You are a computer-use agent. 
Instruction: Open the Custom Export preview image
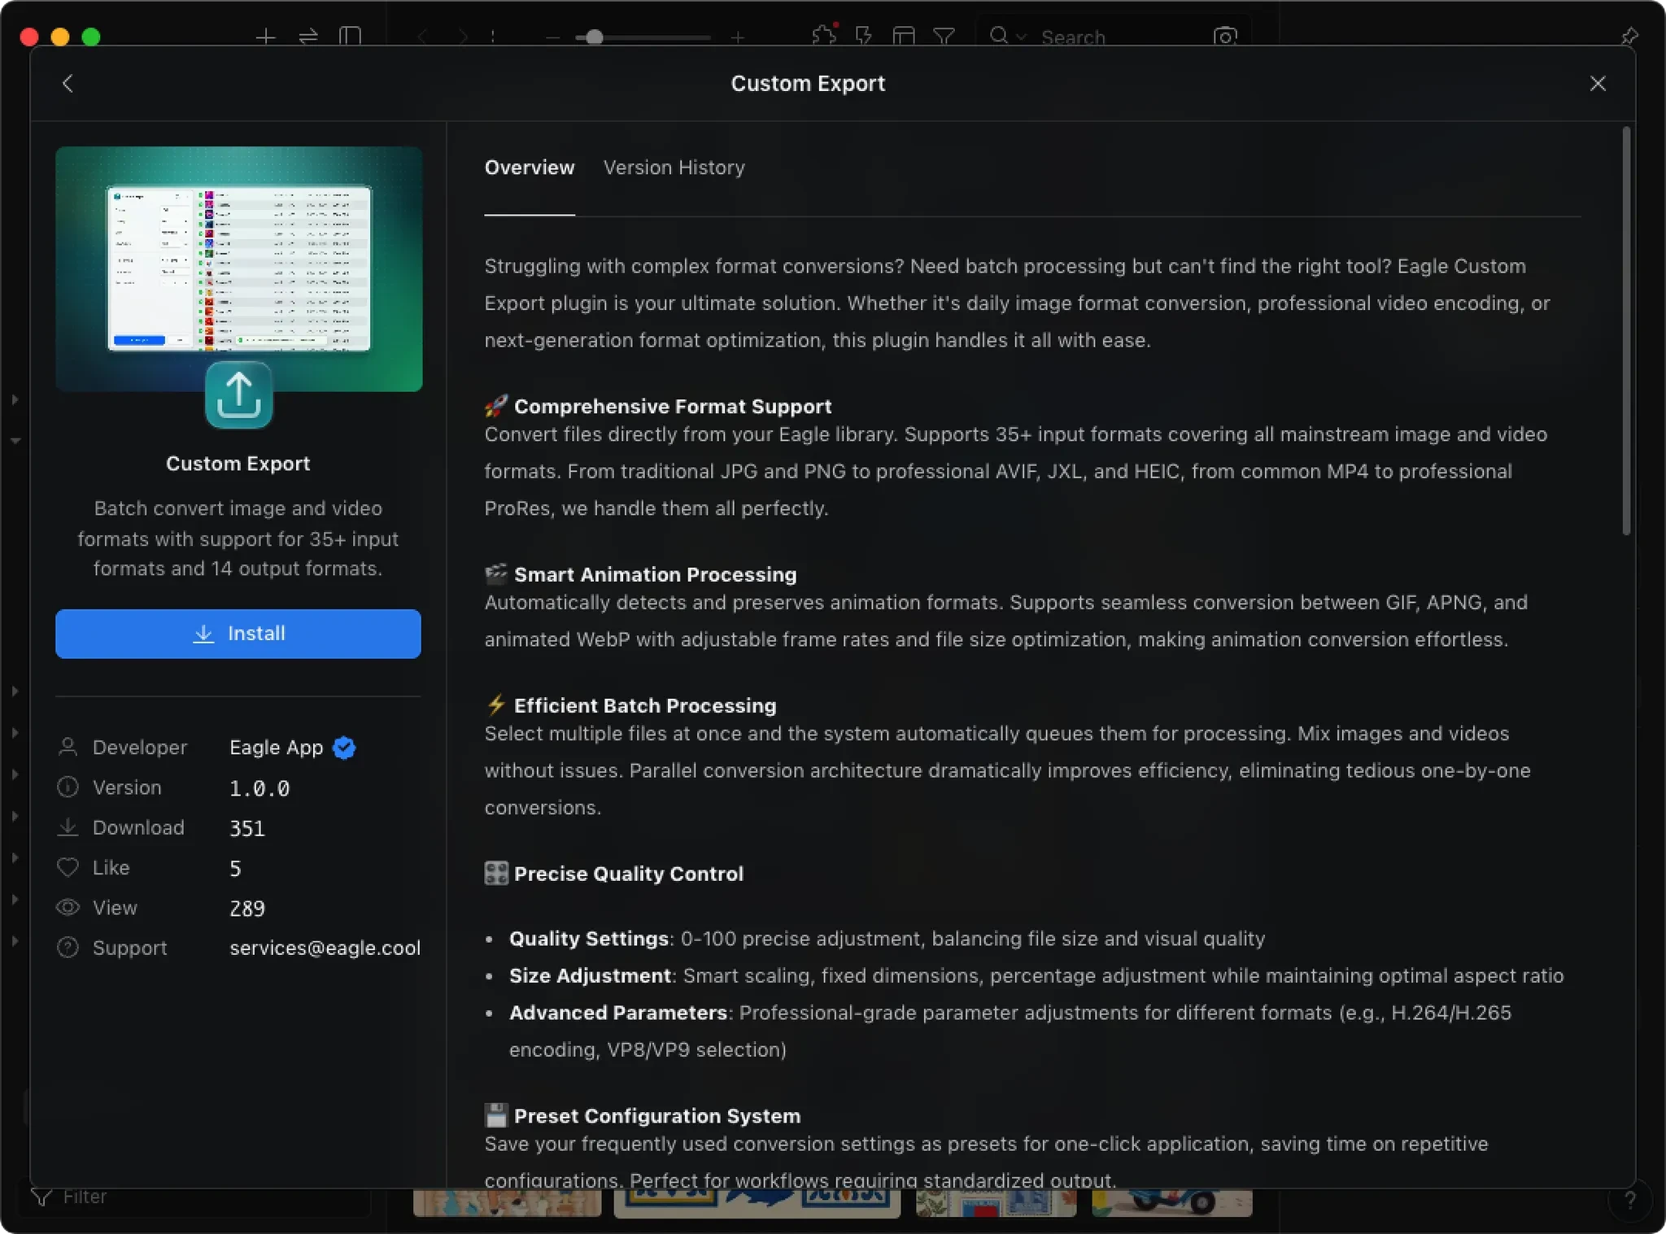[239, 268]
